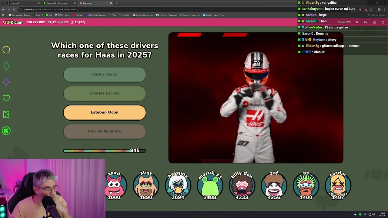388x218 pixels.
Task: Select player avatar heygmz
Action: click(x=178, y=185)
